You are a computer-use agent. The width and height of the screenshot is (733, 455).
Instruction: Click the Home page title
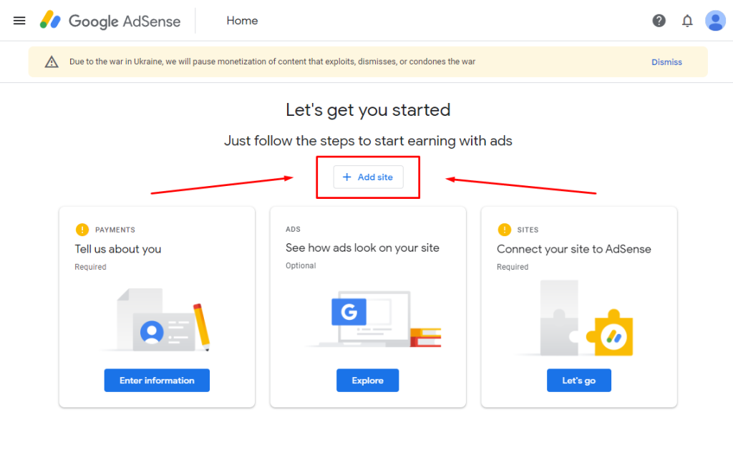click(x=242, y=21)
